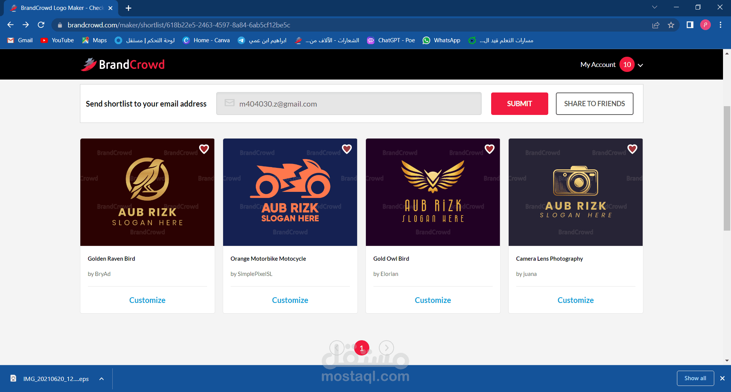Open the Telegram bookmark ابراهيم ابن عمي
Viewport: 731px width, 392px height.
tap(262, 40)
